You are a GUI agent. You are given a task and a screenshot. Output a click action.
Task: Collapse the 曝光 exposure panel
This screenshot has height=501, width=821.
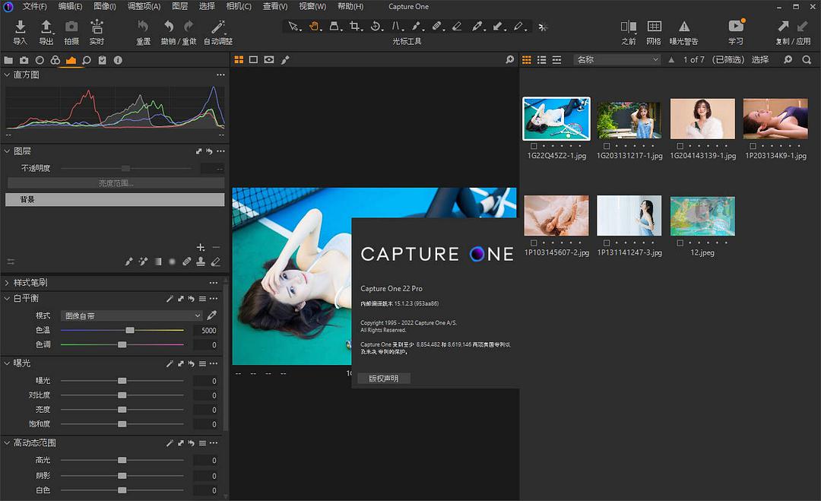(7, 363)
